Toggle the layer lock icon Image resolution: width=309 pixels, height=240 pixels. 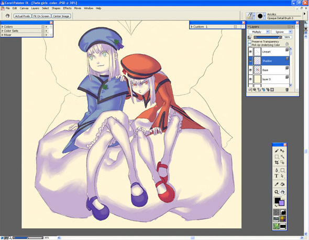287,44
